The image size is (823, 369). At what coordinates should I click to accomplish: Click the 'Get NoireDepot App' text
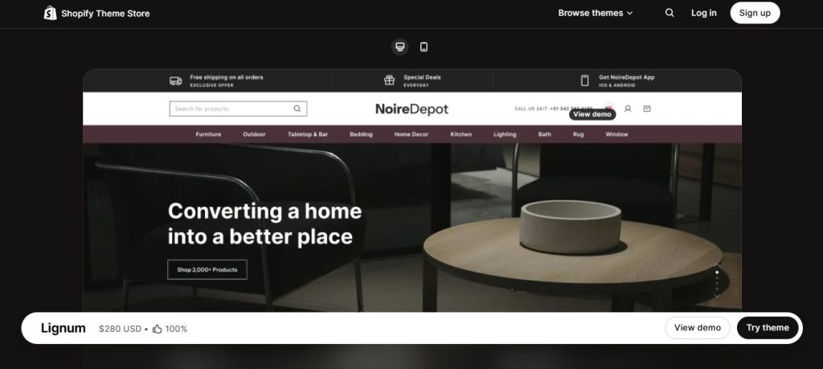point(627,77)
